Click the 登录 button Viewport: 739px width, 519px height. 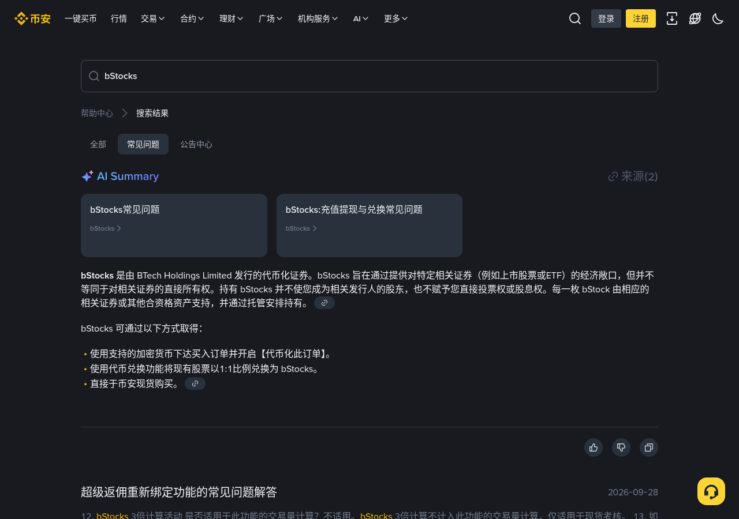point(606,18)
